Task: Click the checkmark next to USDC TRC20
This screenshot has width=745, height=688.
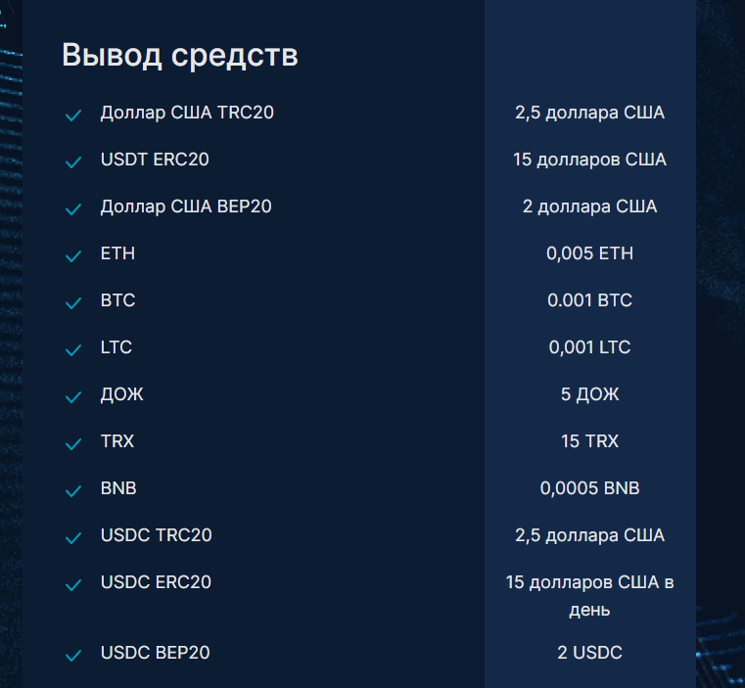Action: click(72, 538)
